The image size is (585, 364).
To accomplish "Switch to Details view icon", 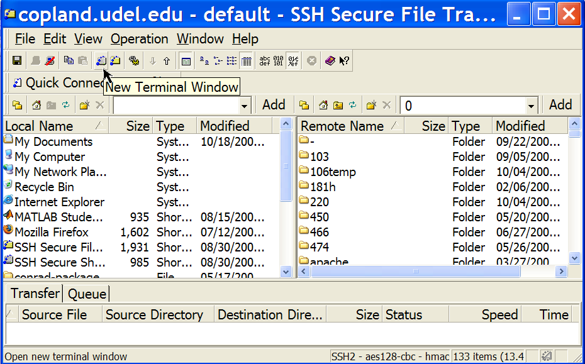I will [246, 61].
